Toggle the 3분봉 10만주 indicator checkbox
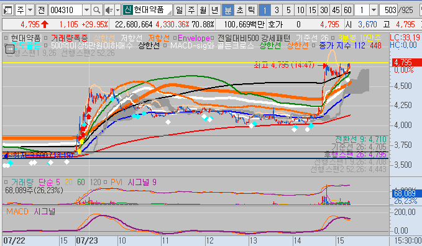This screenshot has width=422, height=246. (333, 39)
